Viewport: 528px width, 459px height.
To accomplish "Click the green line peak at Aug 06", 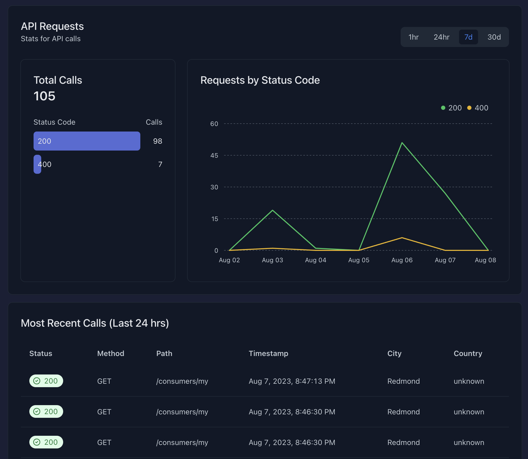I will (402, 143).
